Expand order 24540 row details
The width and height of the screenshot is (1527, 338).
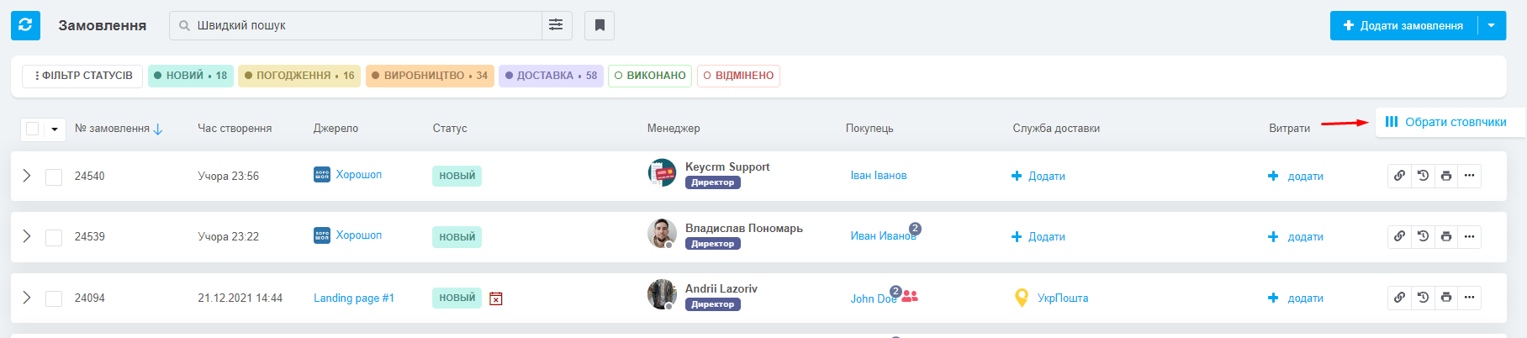27,176
